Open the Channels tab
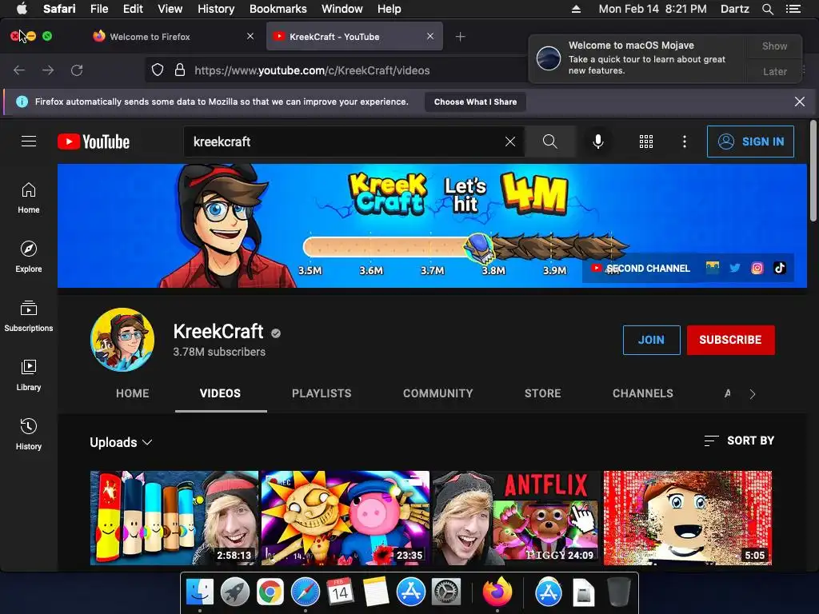The width and height of the screenshot is (819, 614). pos(643,393)
